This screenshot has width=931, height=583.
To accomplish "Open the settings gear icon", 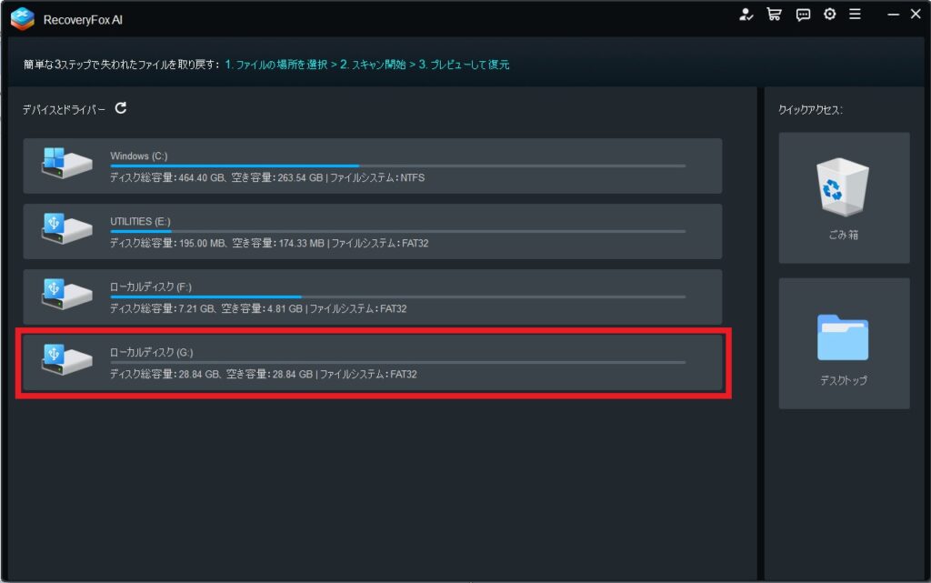I will pos(829,14).
